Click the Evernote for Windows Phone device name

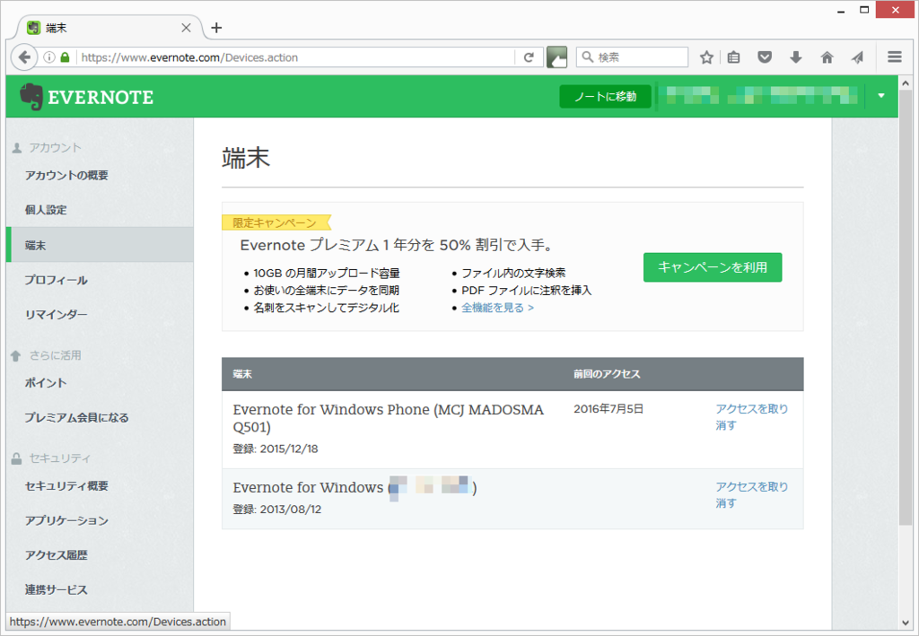point(388,418)
